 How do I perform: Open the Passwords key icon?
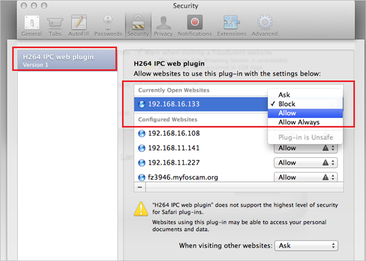108,23
